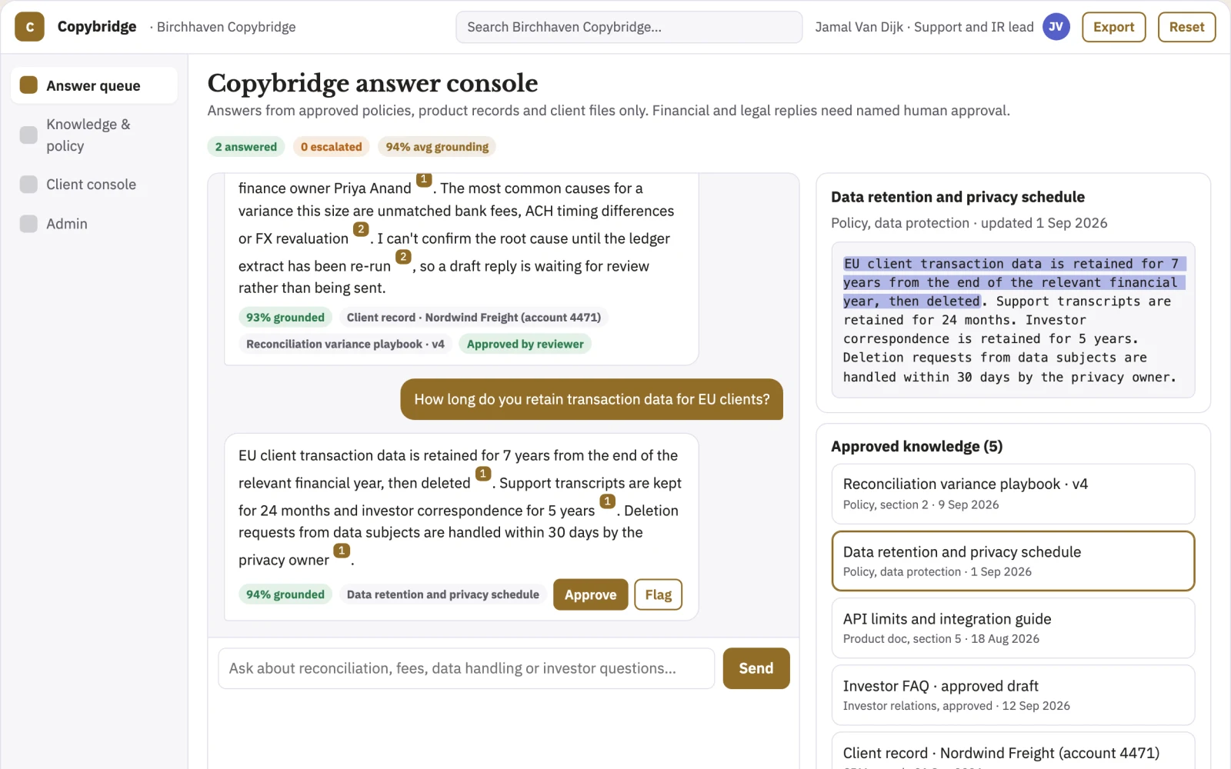
Task: Click the '0 escalated' status chip
Action: click(x=331, y=147)
